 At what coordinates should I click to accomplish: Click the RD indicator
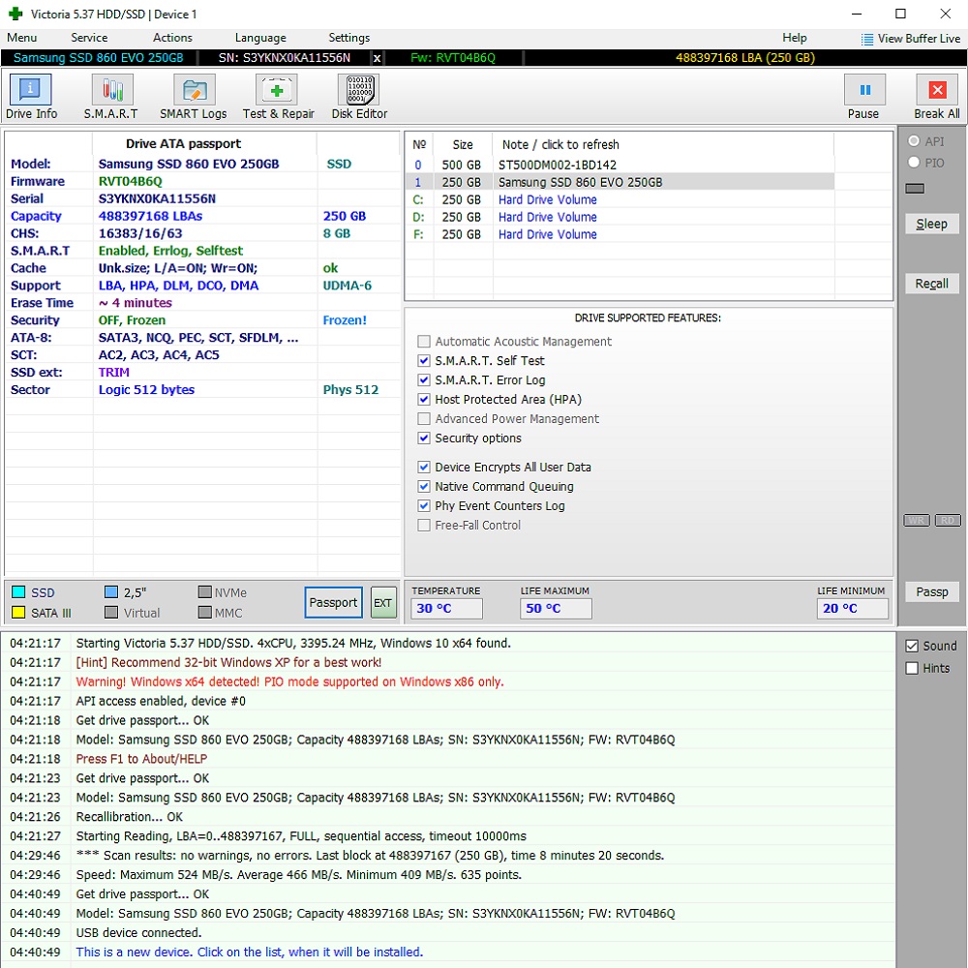948,521
